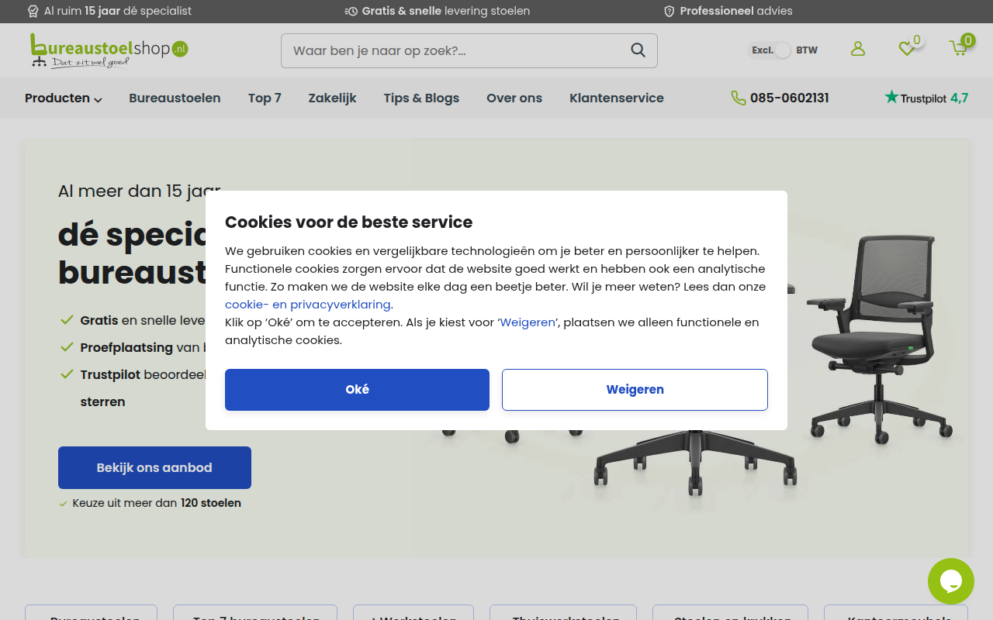Open the user account icon
The width and height of the screenshot is (993, 620).
(857, 49)
